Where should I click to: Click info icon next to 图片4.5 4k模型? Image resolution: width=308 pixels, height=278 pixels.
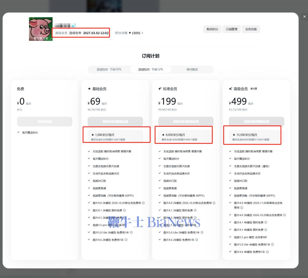(266, 230)
